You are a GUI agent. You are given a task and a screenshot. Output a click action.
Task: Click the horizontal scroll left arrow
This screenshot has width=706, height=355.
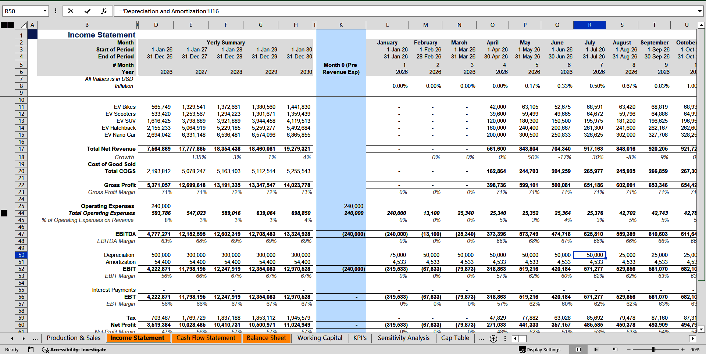pyautogui.click(x=515, y=338)
